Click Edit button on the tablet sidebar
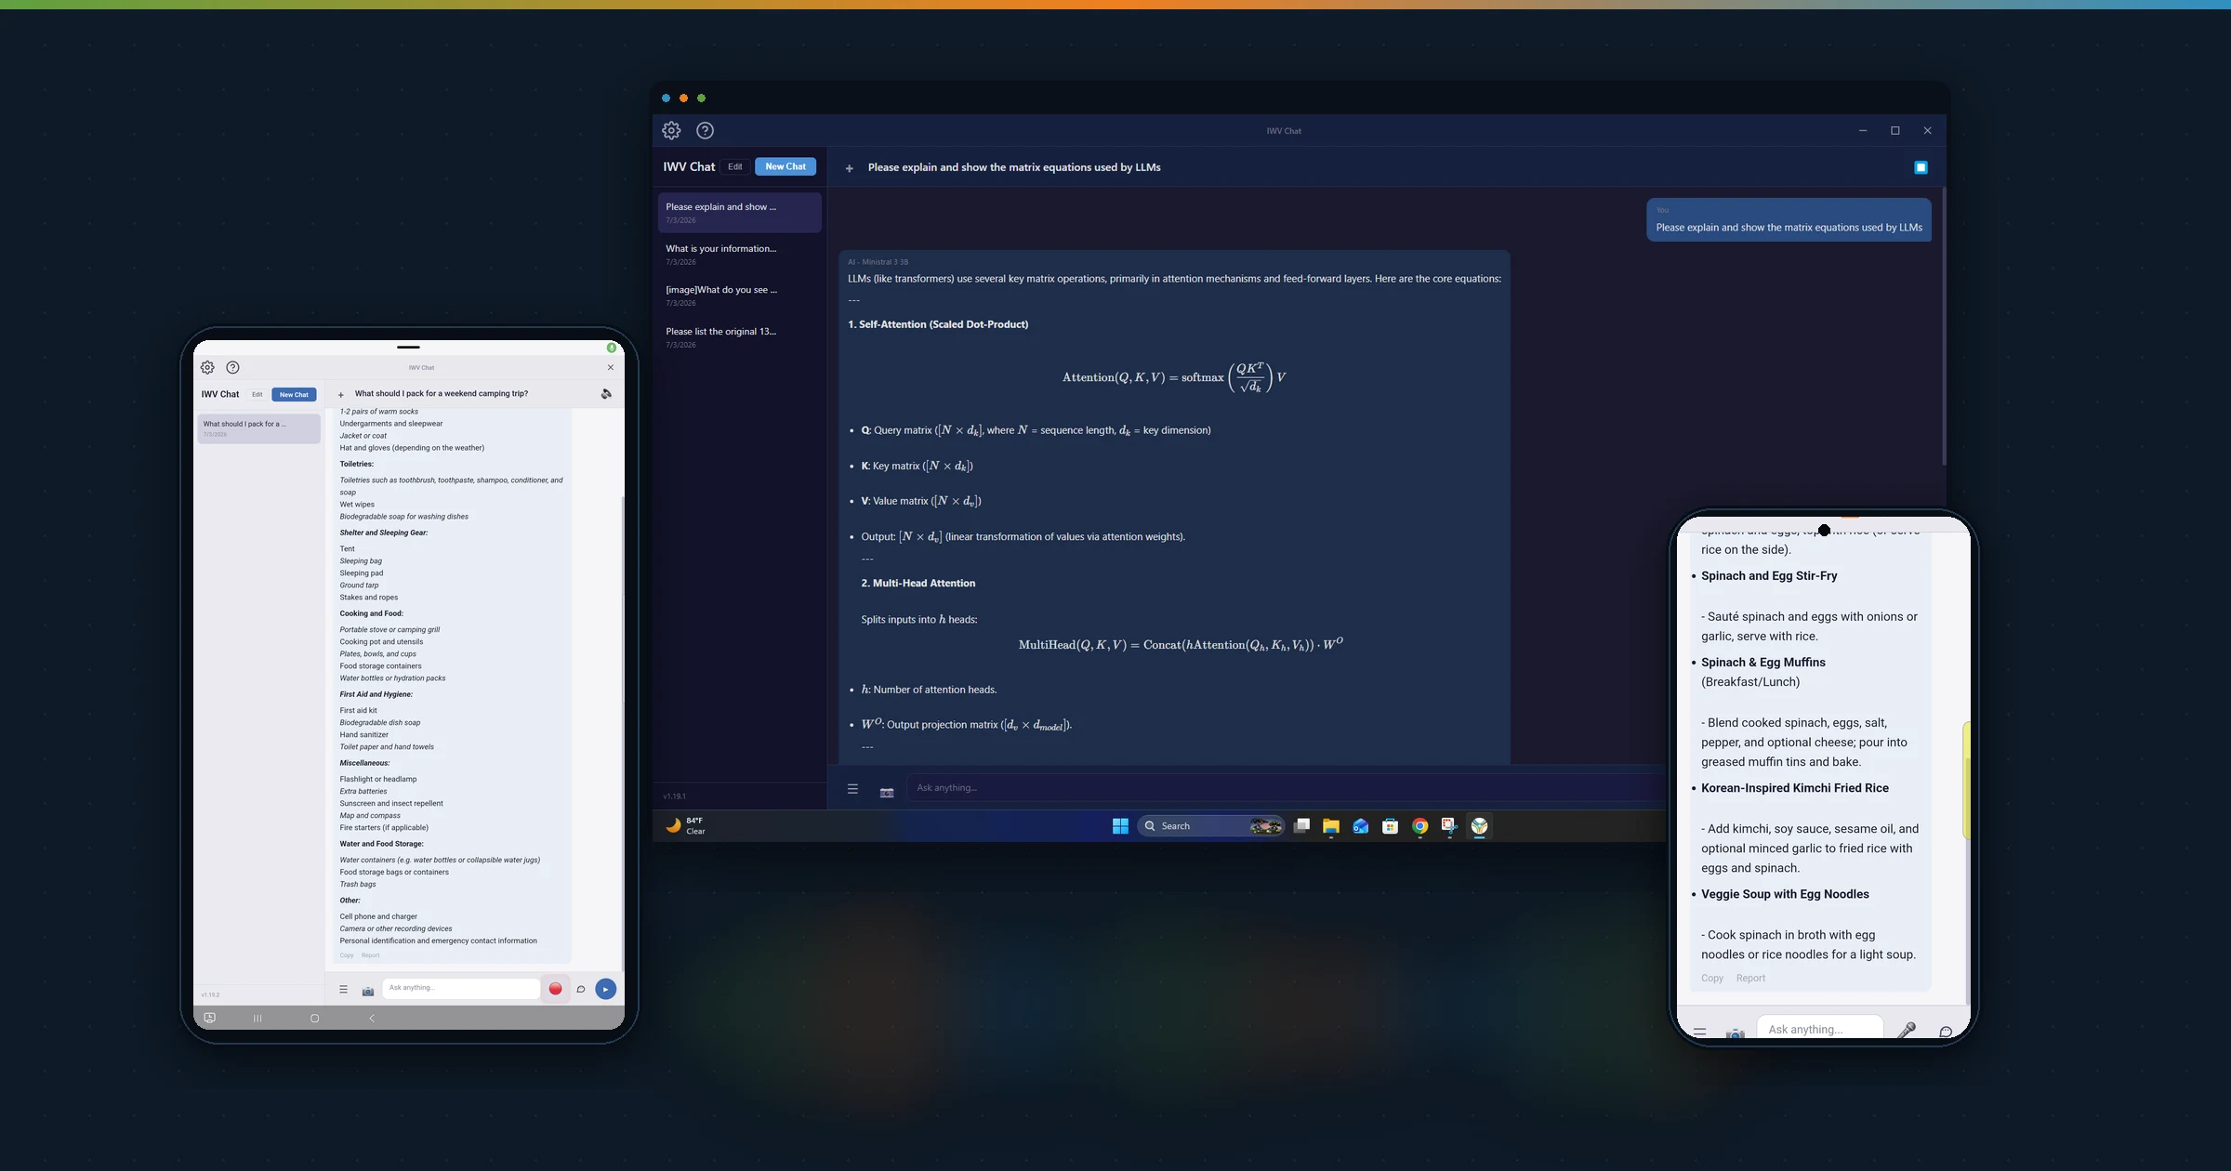The image size is (2231, 1171). pyautogui.click(x=257, y=395)
